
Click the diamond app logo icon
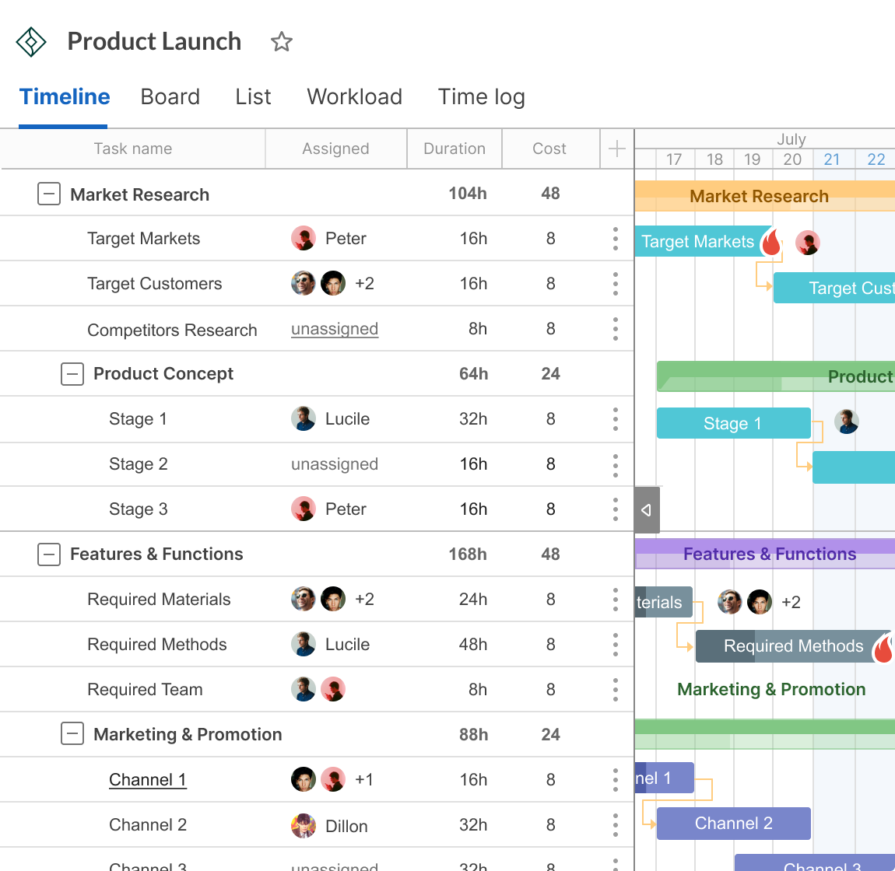pyautogui.click(x=31, y=42)
